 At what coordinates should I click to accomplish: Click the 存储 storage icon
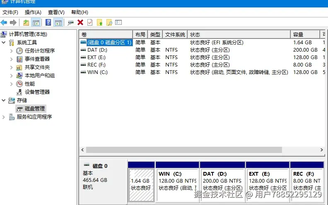pos(12,100)
